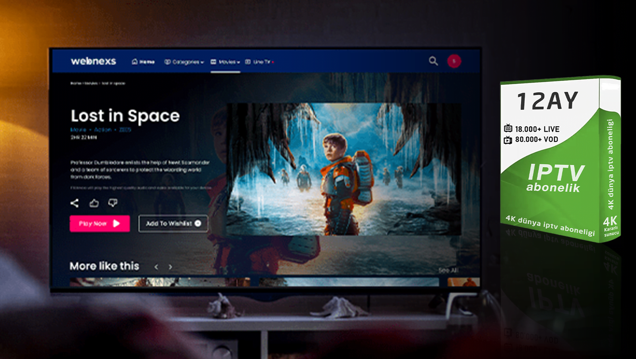Open the Live TV menu item

259,62
